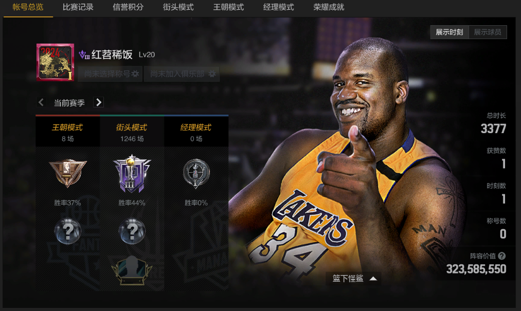
Task: Click the 称号数 label
Action: click(x=496, y=221)
